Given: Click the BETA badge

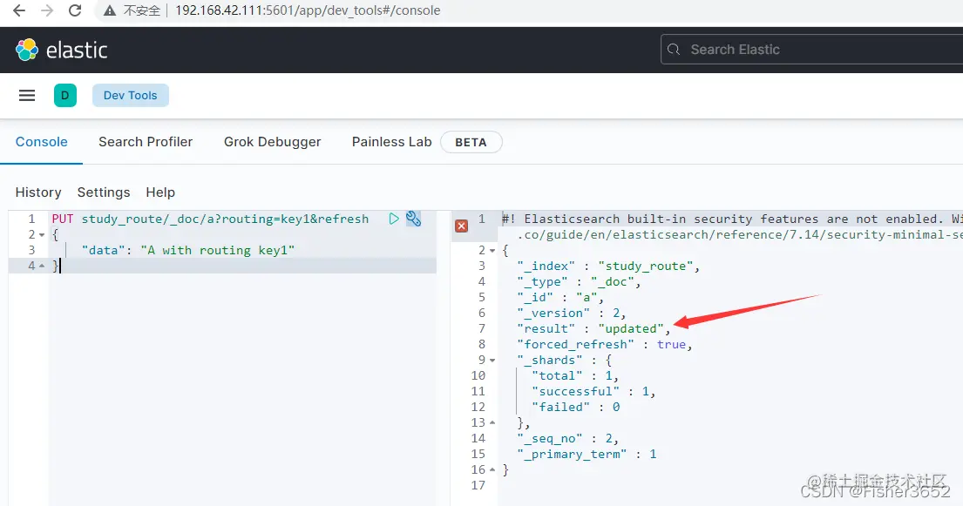Looking at the screenshot, I should coord(471,143).
